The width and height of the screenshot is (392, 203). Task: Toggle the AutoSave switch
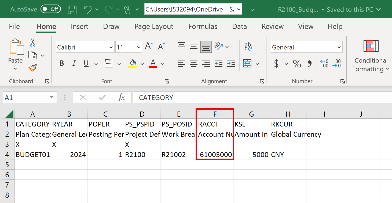[x=51, y=9]
